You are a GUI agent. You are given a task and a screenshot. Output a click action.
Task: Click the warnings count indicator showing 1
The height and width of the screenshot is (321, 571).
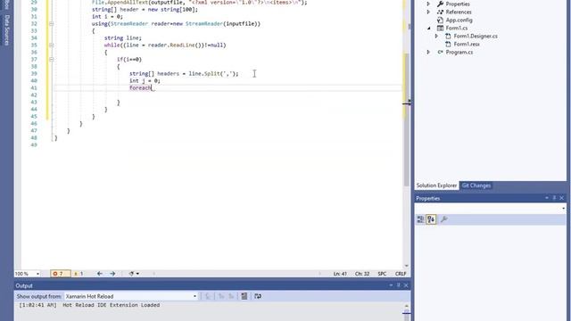tap(79, 274)
